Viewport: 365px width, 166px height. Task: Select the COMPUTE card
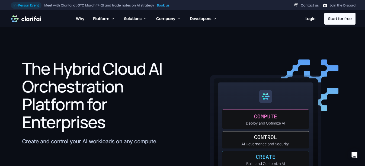265,119
